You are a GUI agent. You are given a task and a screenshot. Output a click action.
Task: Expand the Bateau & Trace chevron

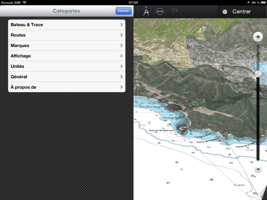click(x=121, y=25)
